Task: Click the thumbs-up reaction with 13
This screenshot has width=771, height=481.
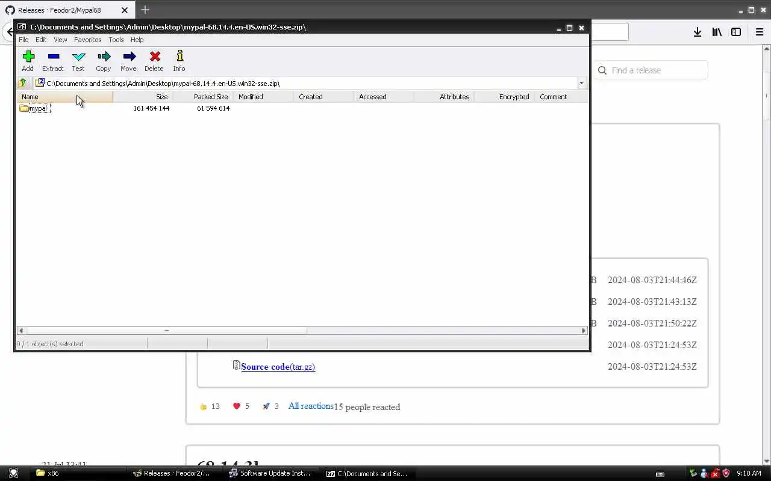Action: pos(210,406)
